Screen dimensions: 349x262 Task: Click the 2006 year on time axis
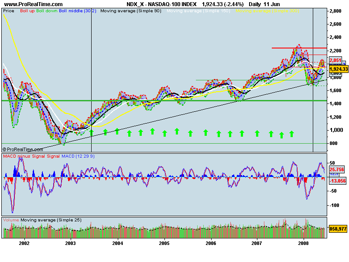point(211,243)
